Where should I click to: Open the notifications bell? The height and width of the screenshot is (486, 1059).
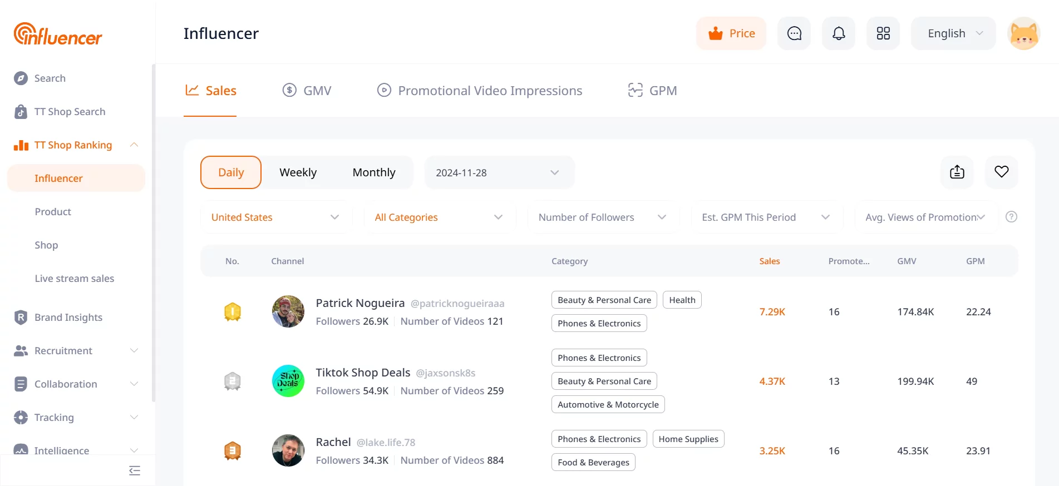[x=839, y=33]
